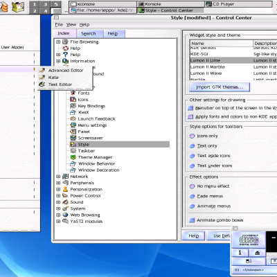
Task: Enable Menubar on top of screen checkbox
Action: (190, 108)
